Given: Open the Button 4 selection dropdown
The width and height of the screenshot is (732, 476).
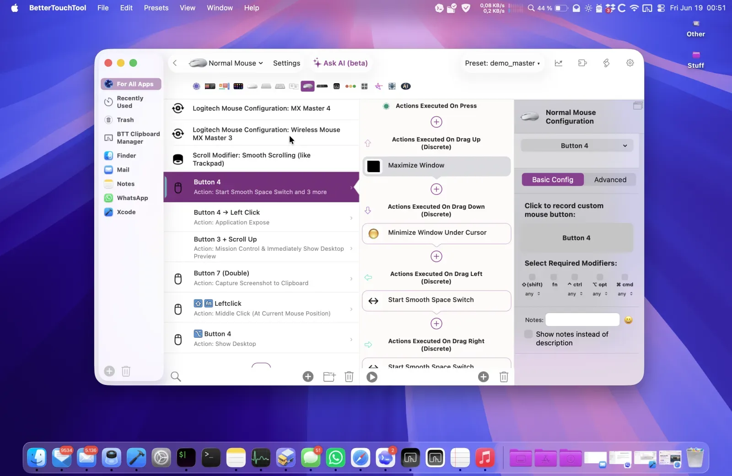Looking at the screenshot, I should click(x=577, y=146).
